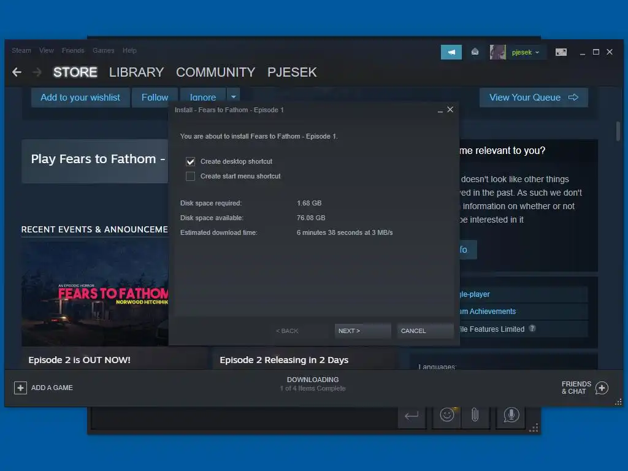This screenshot has height=471, width=628.
Task: Click '76.08 GB' disk space available value
Action: 311,218
